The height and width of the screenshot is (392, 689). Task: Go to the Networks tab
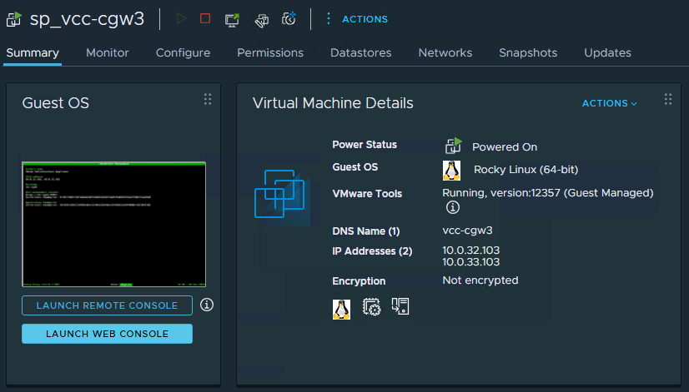pyautogui.click(x=445, y=52)
